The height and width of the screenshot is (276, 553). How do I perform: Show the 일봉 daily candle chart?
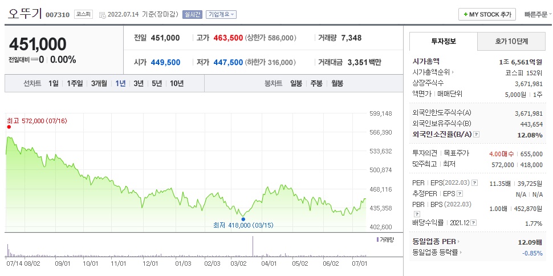coord(296,84)
